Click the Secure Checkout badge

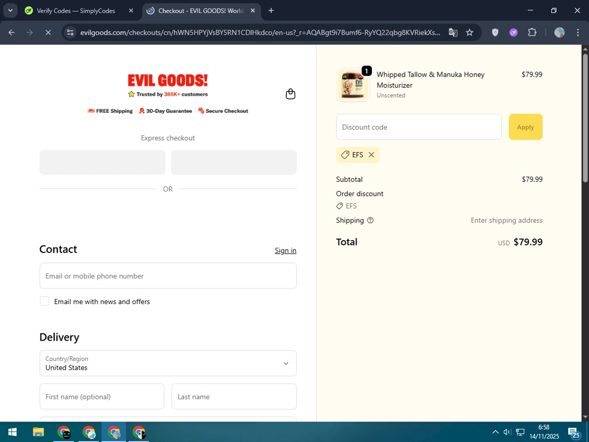(223, 111)
